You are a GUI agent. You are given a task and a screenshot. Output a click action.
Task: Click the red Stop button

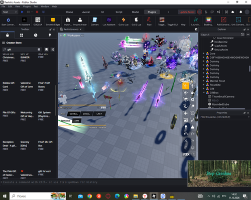[37, 12]
